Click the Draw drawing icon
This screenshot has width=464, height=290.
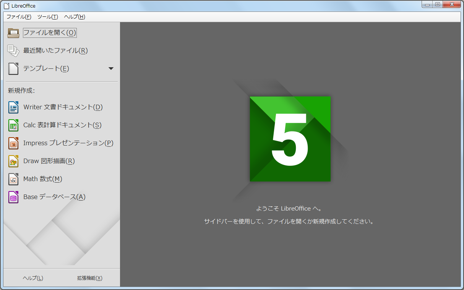pos(13,161)
